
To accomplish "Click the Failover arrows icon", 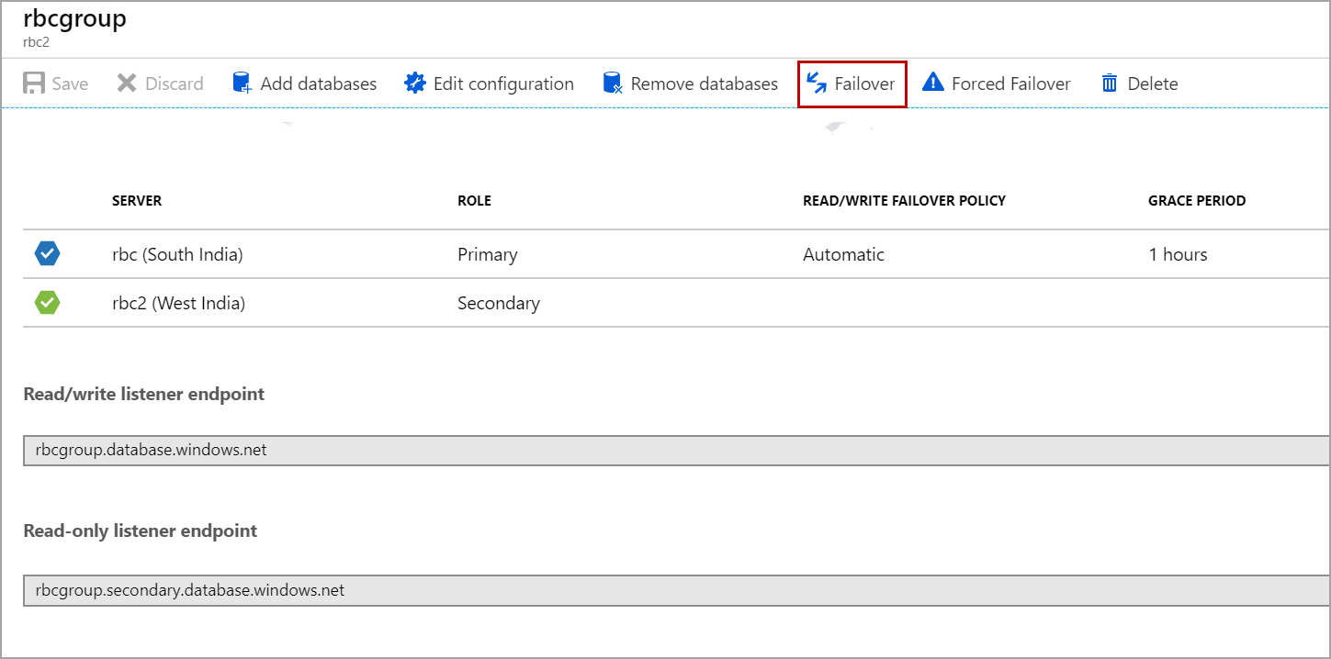I will coord(817,84).
